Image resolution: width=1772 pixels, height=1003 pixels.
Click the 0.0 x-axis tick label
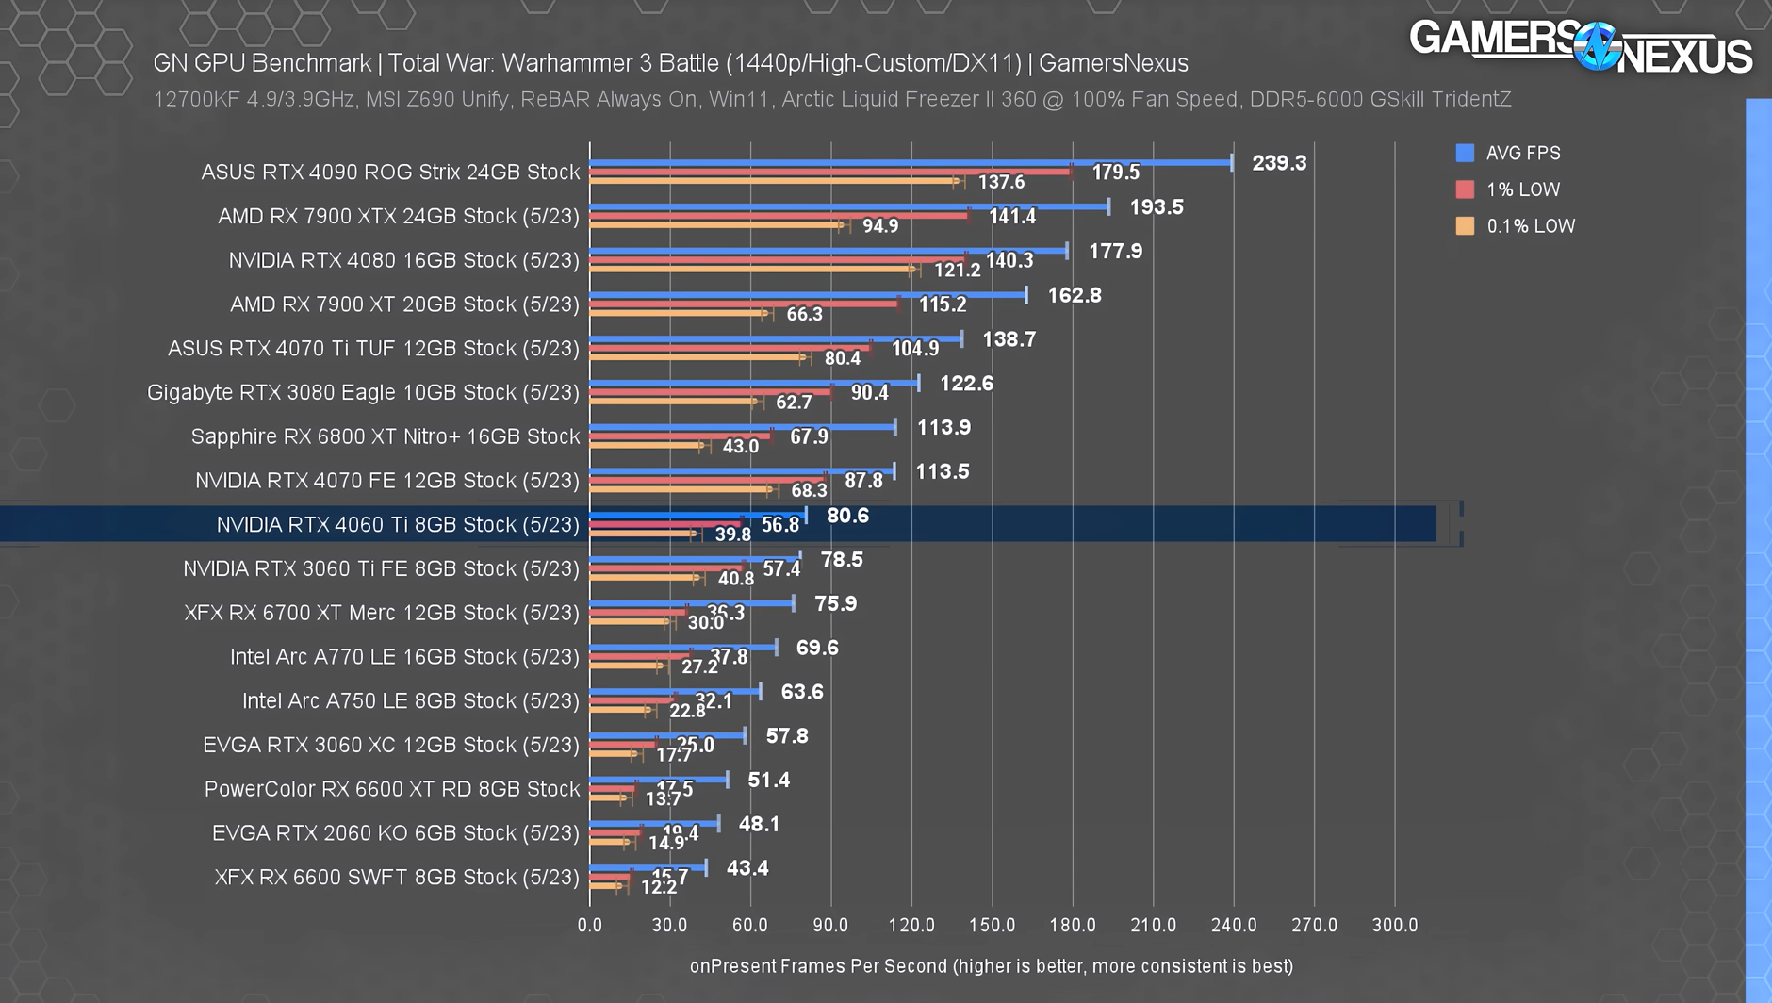click(590, 925)
